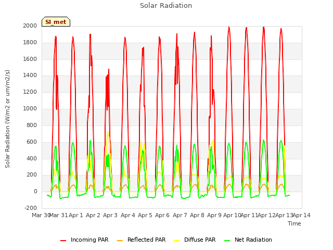
Task: Click the SI_met annotation tag
Action: (56, 22)
